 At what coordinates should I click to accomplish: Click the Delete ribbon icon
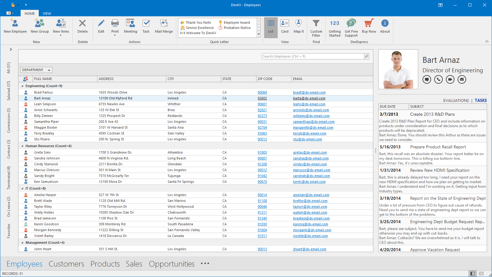[82, 26]
